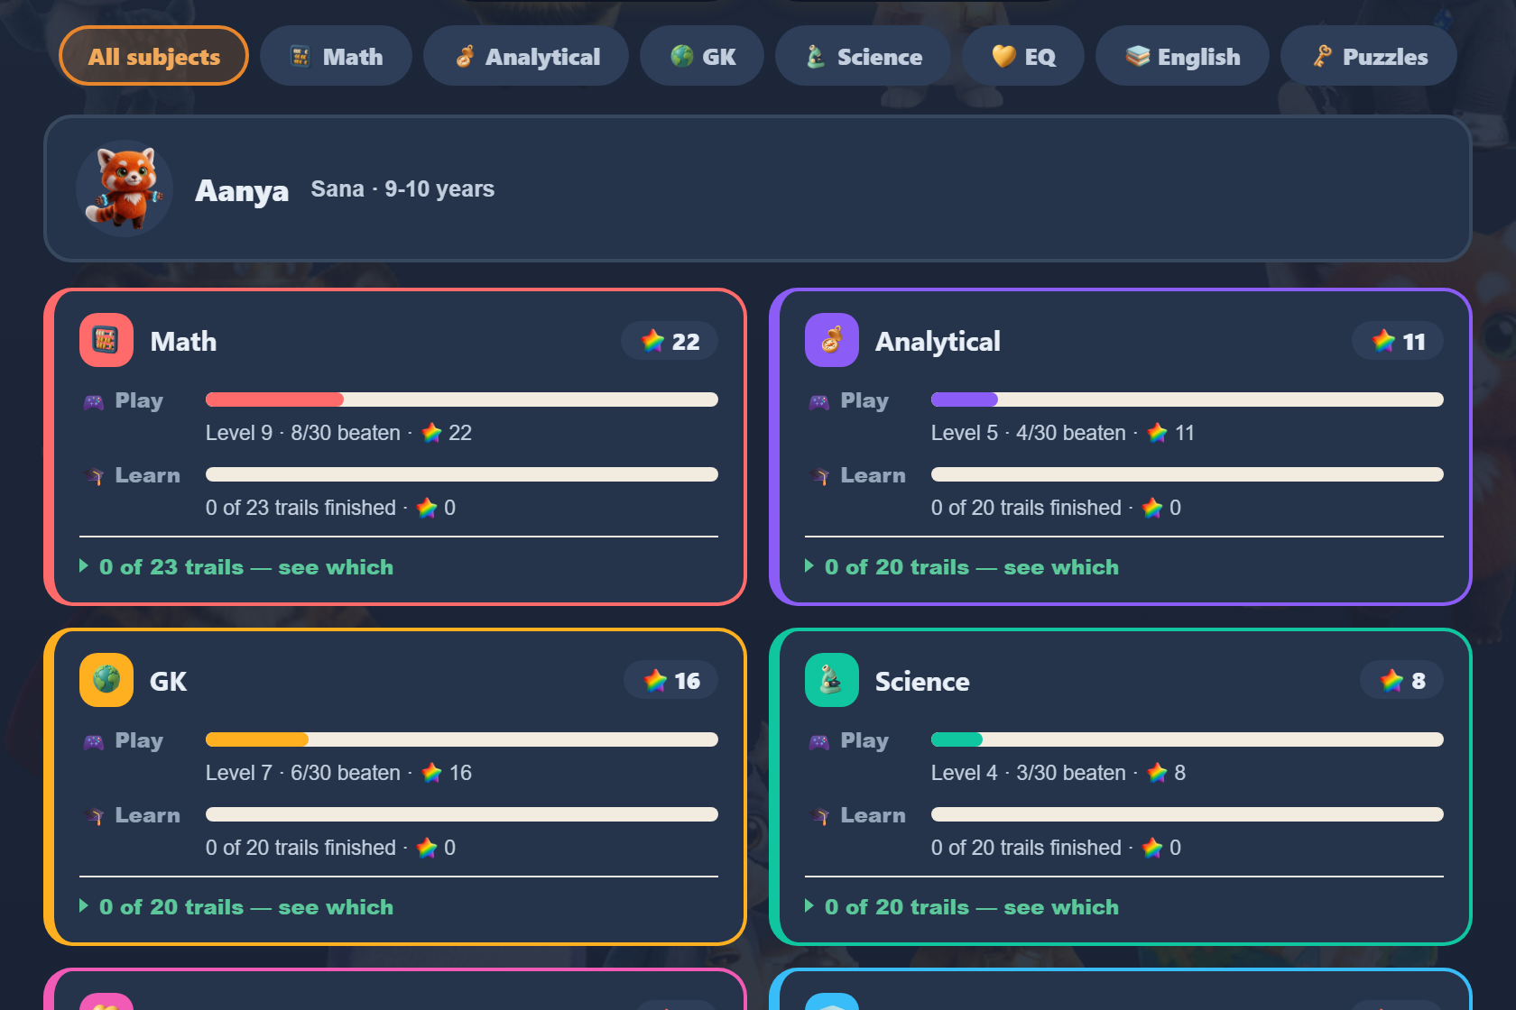Click the graduation cap icon beside Analytical Learn
Viewport: 1516px width, 1010px height.
coord(819,476)
